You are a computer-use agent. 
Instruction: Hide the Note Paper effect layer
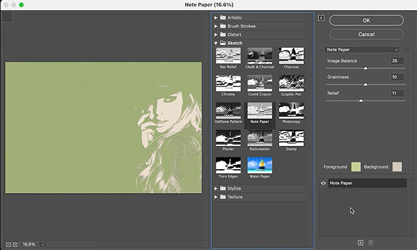point(324,183)
